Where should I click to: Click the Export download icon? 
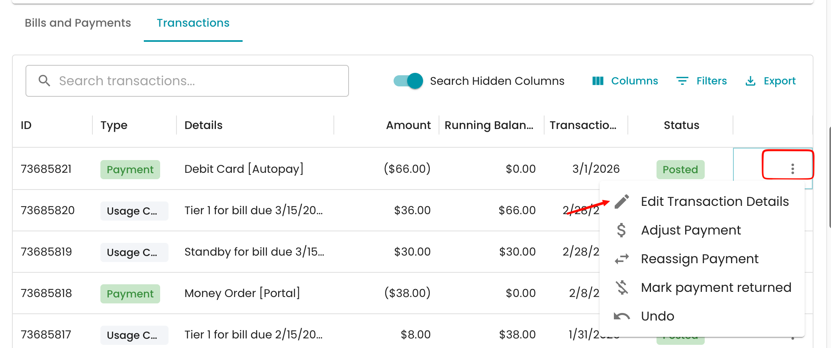(750, 81)
